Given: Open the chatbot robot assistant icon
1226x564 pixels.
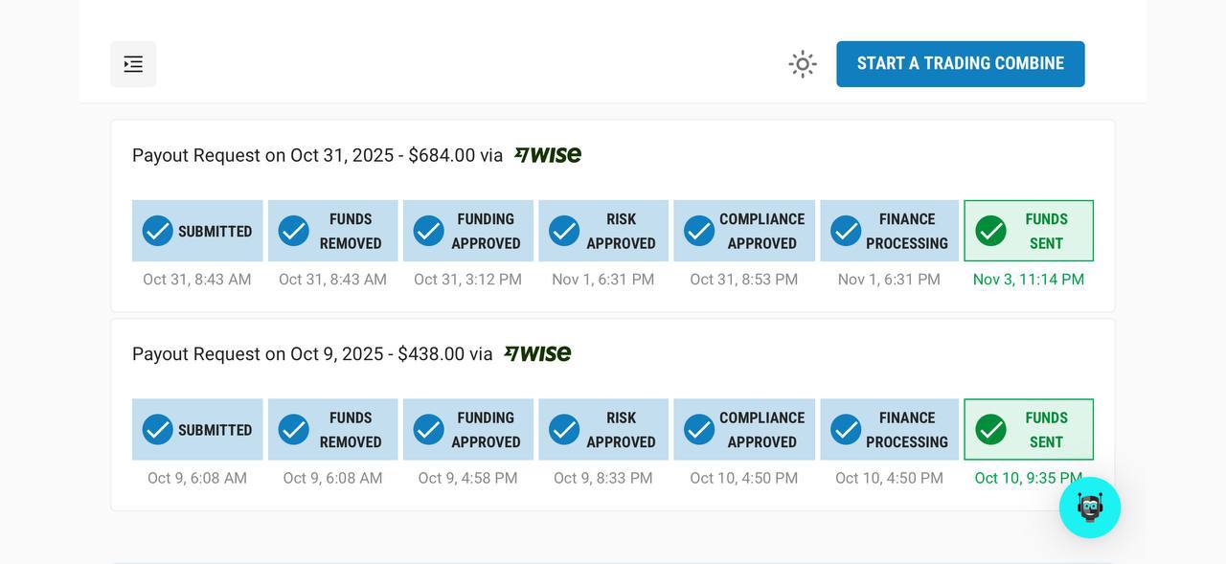Looking at the screenshot, I should [1089, 508].
